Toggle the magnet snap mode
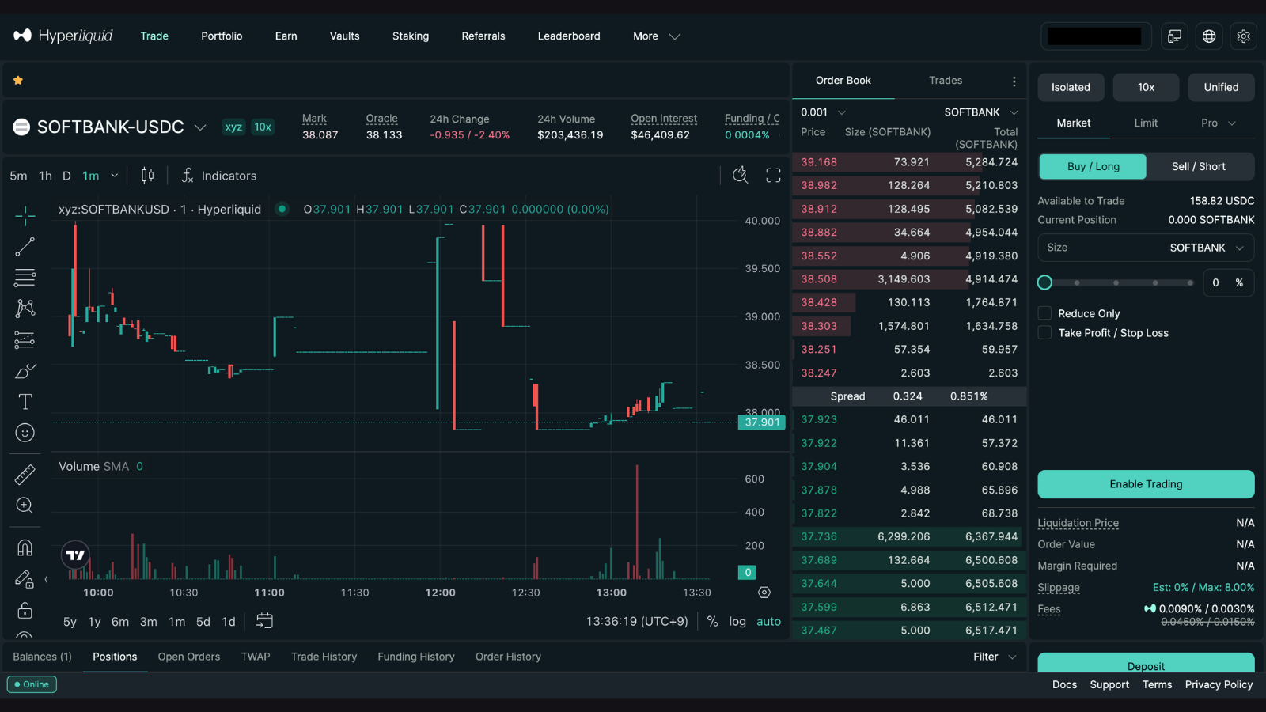The image size is (1266, 712). click(25, 547)
